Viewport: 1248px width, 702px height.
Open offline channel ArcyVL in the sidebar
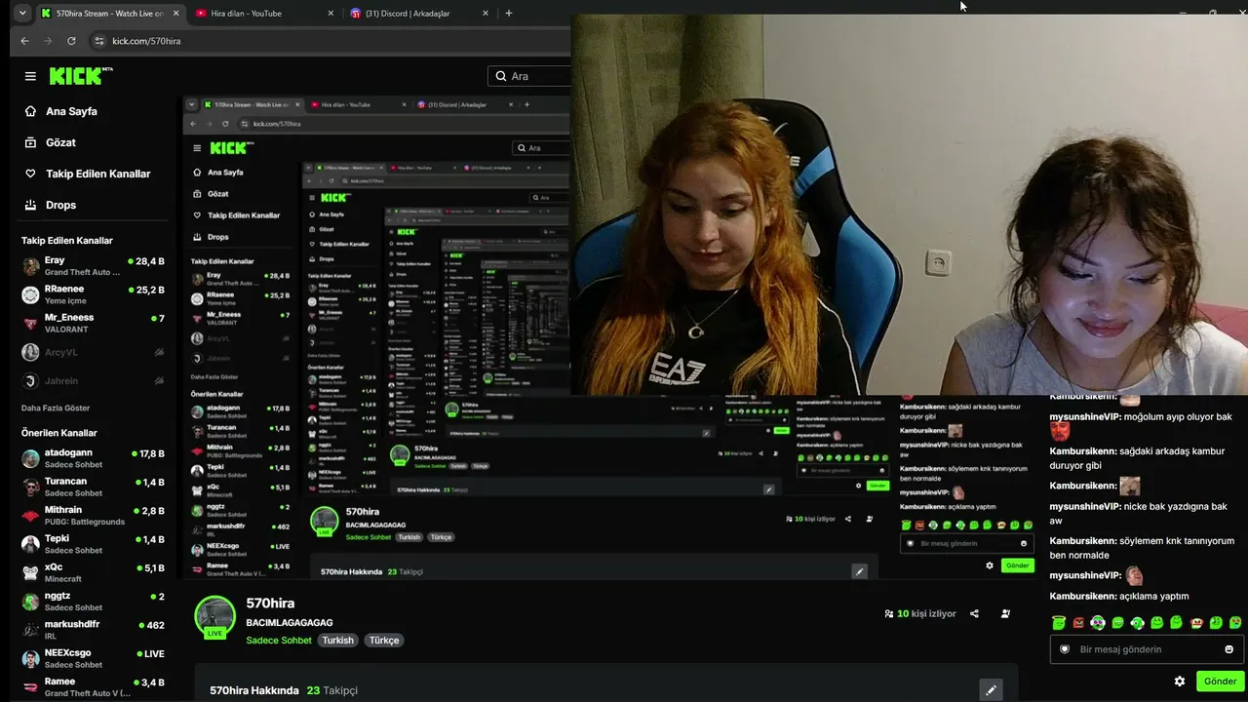pos(94,352)
